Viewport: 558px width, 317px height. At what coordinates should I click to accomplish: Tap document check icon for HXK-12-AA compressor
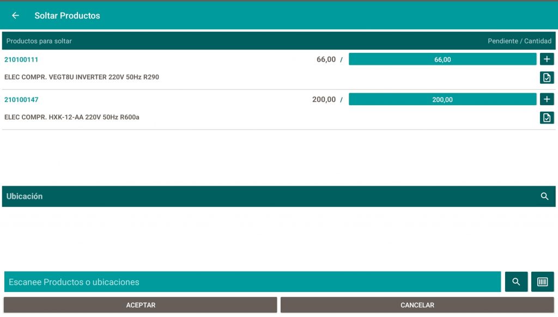[547, 118]
